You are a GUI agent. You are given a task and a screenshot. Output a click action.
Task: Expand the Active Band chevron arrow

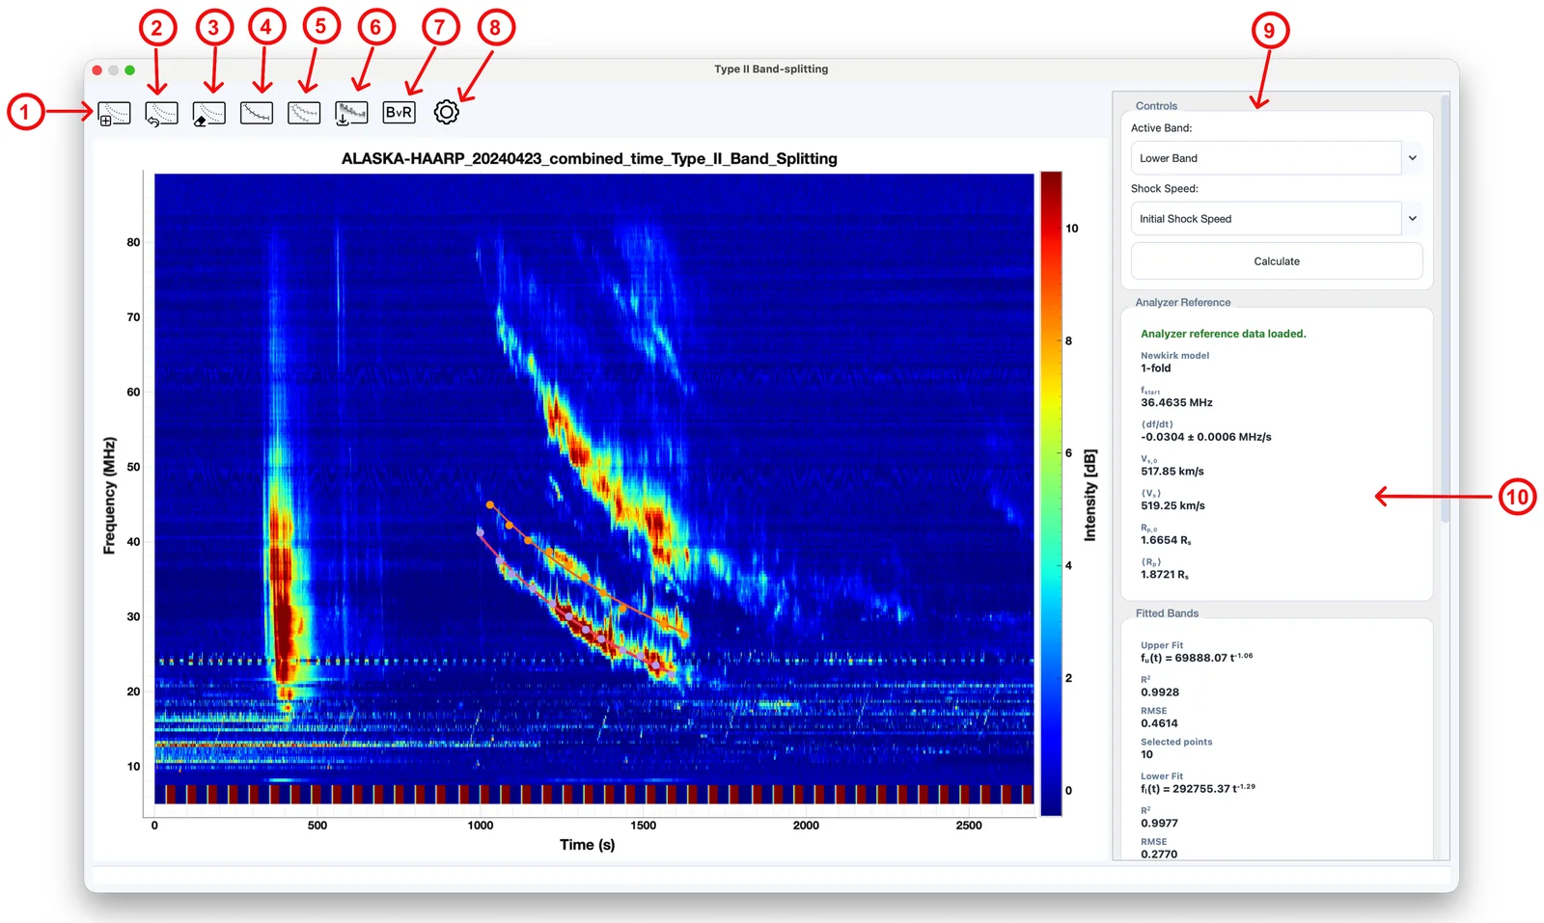tap(1412, 158)
